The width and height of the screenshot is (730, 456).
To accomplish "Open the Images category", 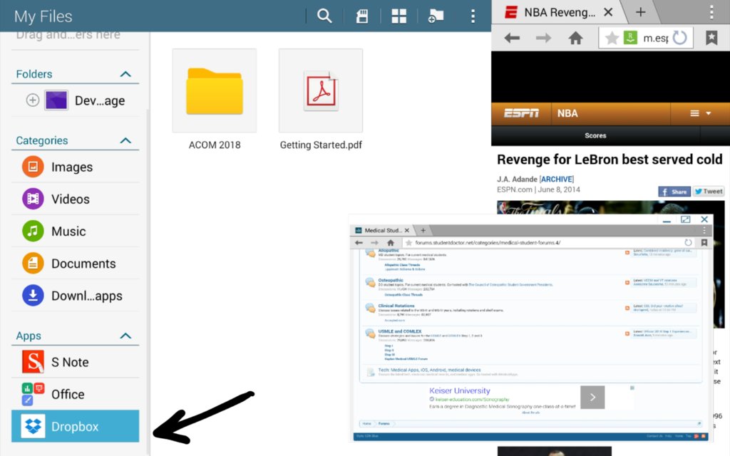I will click(75, 167).
